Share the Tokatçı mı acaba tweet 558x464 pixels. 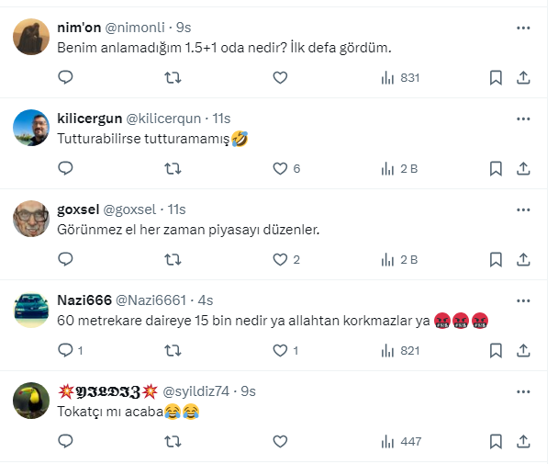[523, 442]
